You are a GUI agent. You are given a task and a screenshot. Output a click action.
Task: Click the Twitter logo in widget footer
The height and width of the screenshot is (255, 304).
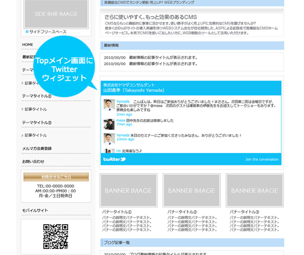pyautogui.click(x=114, y=159)
